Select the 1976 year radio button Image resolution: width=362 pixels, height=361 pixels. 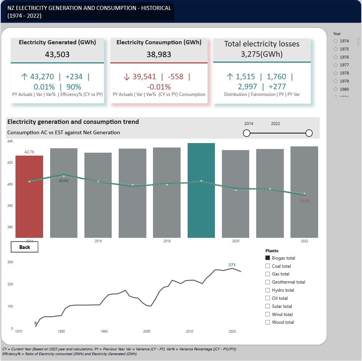click(335, 57)
